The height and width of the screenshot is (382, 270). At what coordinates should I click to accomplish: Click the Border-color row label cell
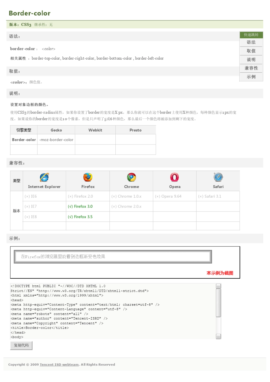[x=24, y=139]
